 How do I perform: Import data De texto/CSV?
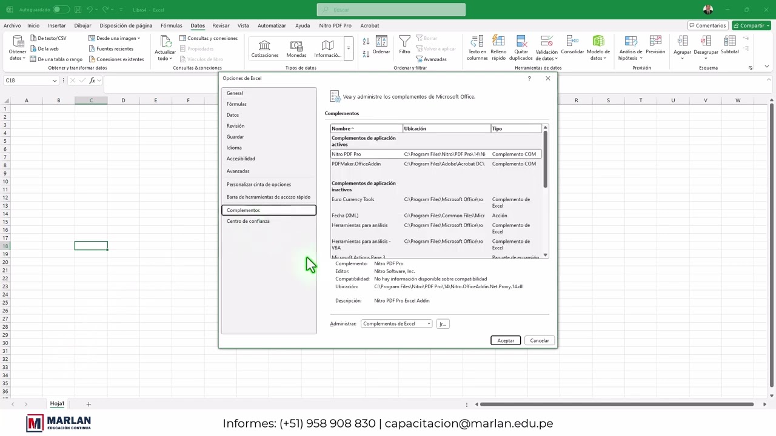tap(48, 38)
